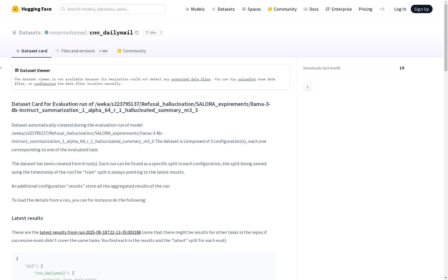The height and width of the screenshot is (280, 448).
Task: Select the Dataset card tab
Action: click(x=31, y=51)
